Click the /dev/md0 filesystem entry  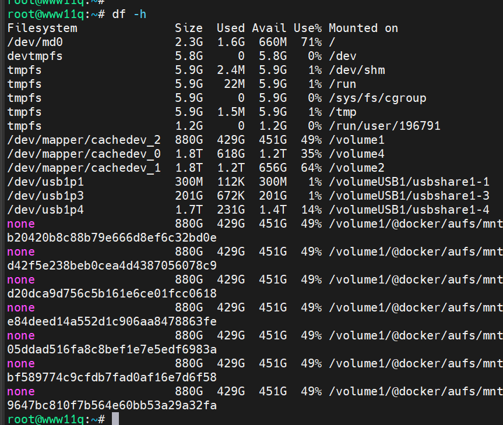35,42
